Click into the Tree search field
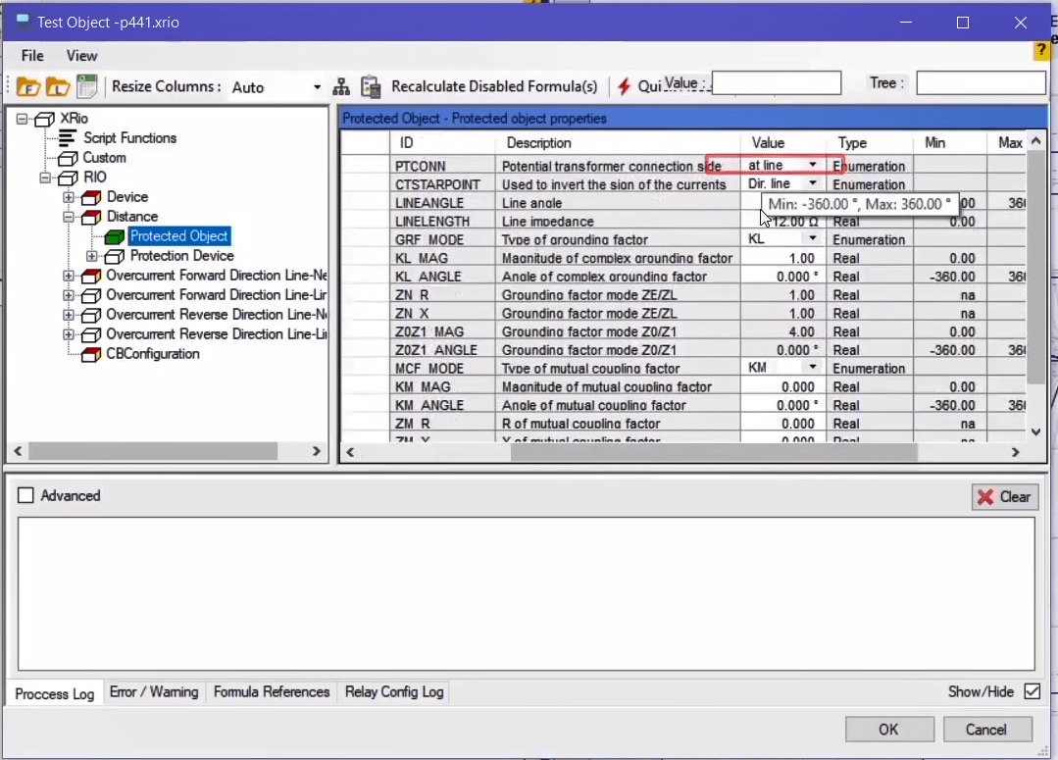1058x760 pixels. coord(981,83)
